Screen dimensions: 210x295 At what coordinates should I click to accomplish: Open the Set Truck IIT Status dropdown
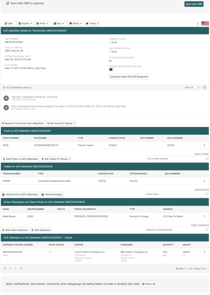pos(61,123)
